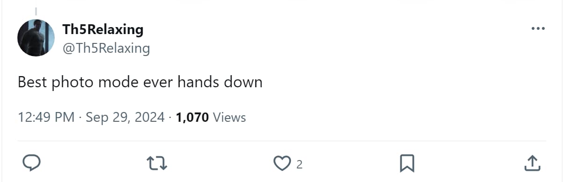Image resolution: width=565 pixels, height=182 pixels.
Task: Open the 1,070 view count
Action: point(192,117)
